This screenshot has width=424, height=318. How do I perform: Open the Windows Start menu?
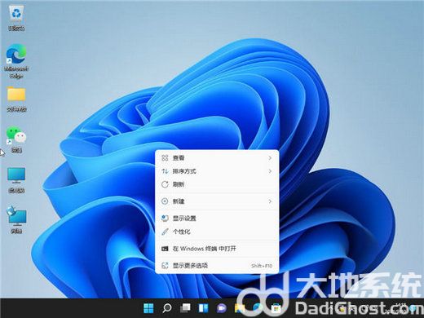click(x=148, y=308)
